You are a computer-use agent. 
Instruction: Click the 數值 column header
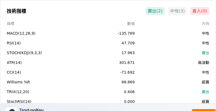coord(131,24)
